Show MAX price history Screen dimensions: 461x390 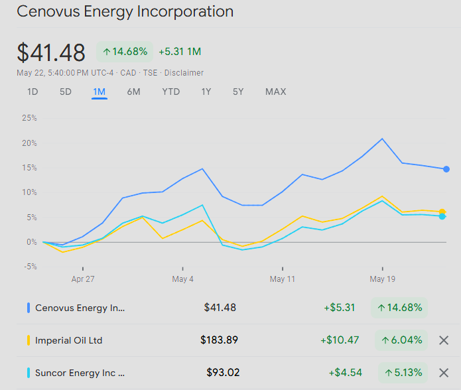tap(276, 92)
